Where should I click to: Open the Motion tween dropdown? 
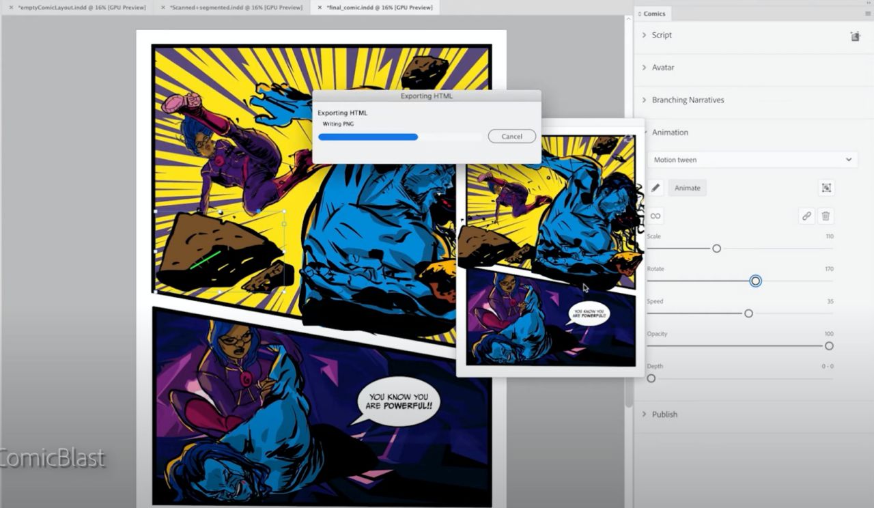(x=752, y=160)
